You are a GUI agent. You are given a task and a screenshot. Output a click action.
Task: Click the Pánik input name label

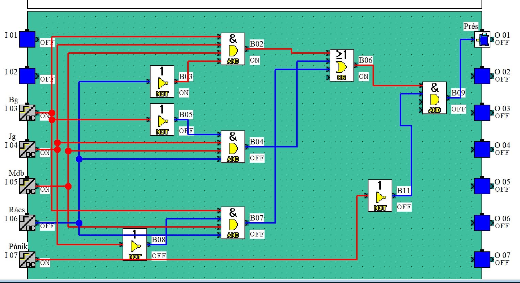coord(18,246)
